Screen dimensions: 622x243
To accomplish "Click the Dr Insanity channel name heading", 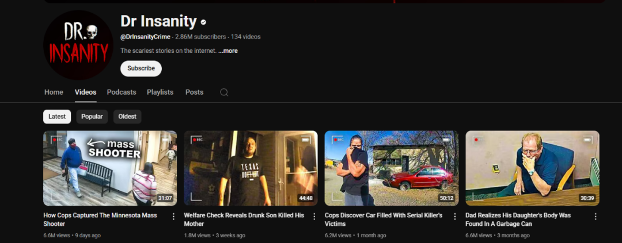I will pyautogui.click(x=159, y=21).
